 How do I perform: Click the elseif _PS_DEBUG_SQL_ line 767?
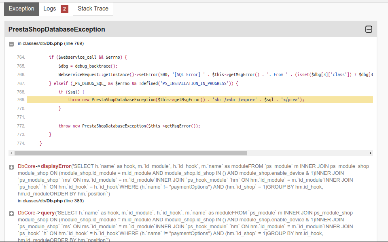point(144,83)
